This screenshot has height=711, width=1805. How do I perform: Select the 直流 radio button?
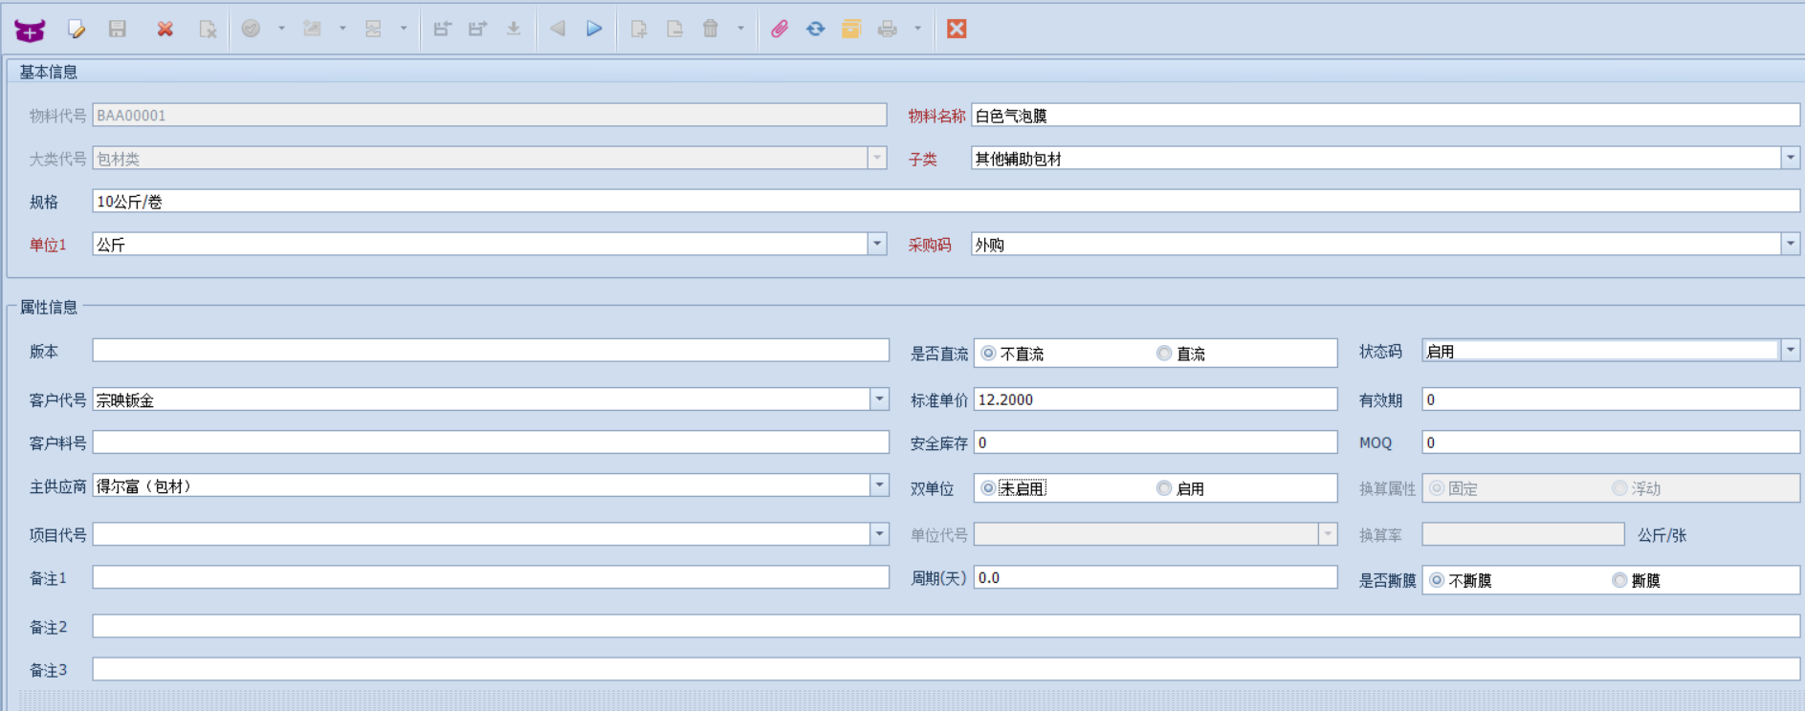click(1164, 354)
